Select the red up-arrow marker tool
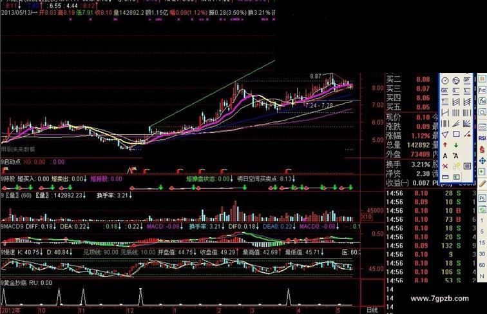The height and width of the screenshot is (314, 487). click(x=445, y=145)
